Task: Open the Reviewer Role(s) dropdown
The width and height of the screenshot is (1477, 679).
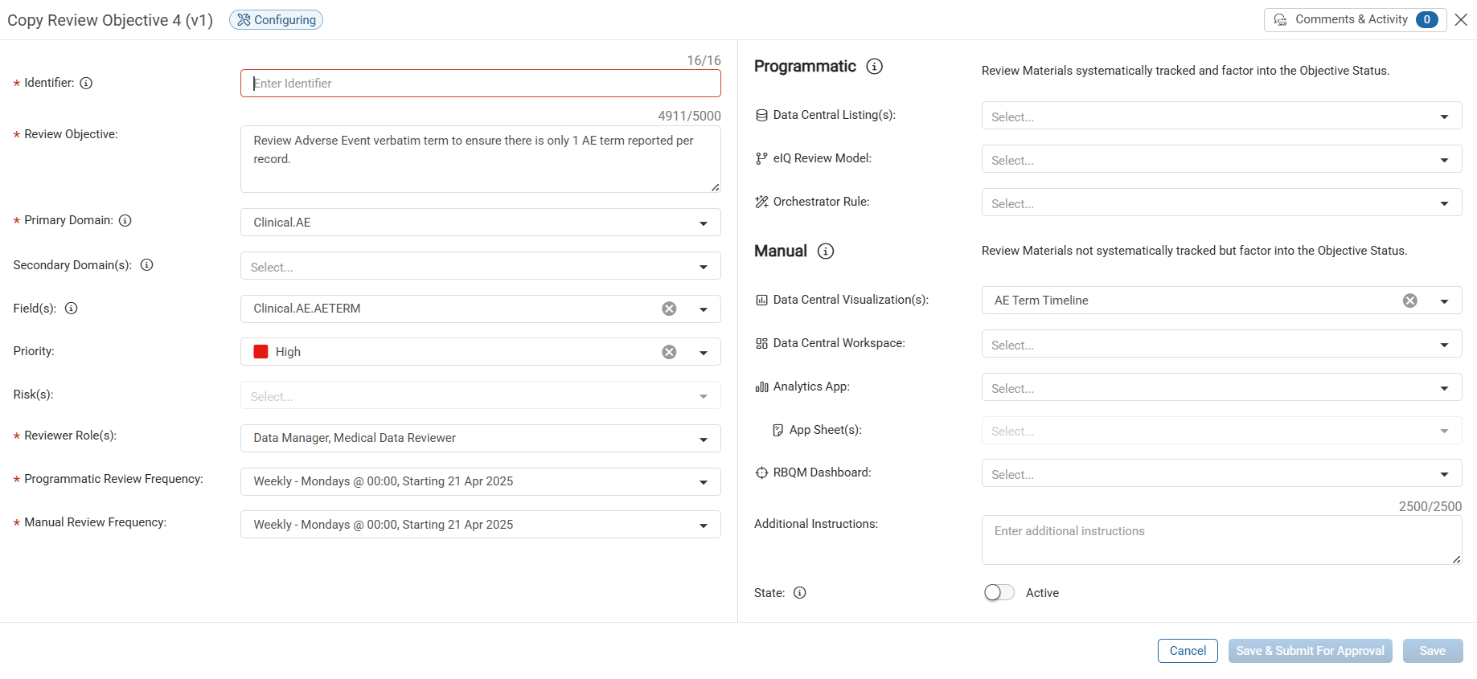Action: pos(481,438)
